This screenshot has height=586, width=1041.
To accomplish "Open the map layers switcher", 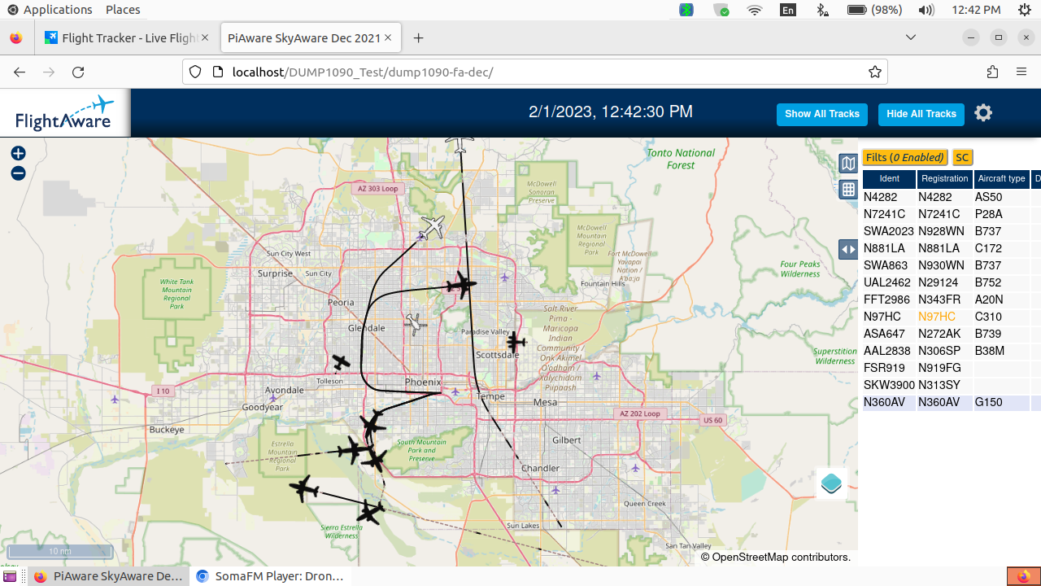I will click(x=831, y=483).
